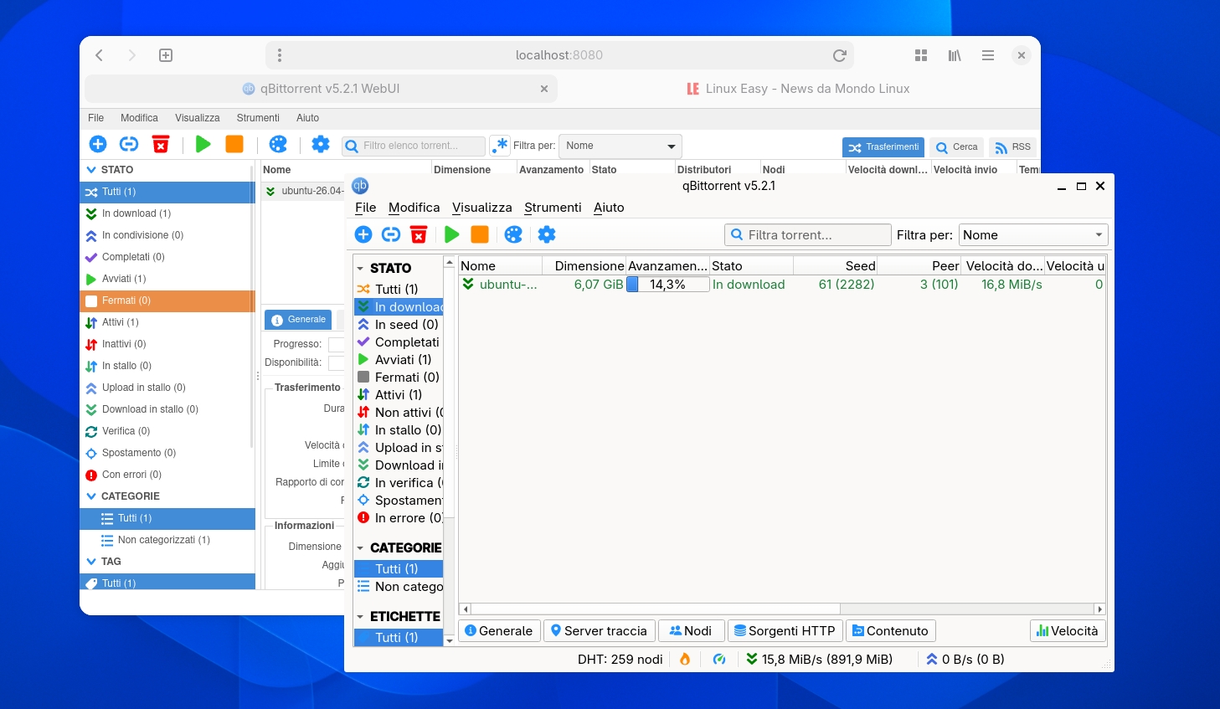The width and height of the screenshot is (1220, 709).
Task: Open desktop Visualizza menu
Action: click(x=481, y=208)
